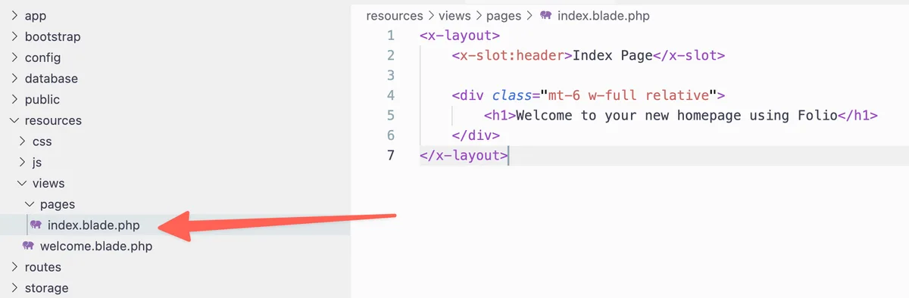Expand the database folder chevron
Image resolution: width=909 pixels, height=298 pixels.
pyautogui.click(x=14, y=79)
